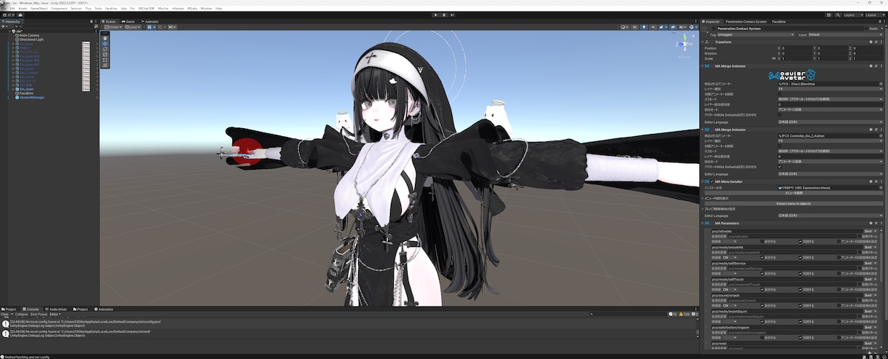This screenshot has height=359, width=888.
Task: Select the Rotate tool in scene toolbar
Action: [x=105, y=49]
